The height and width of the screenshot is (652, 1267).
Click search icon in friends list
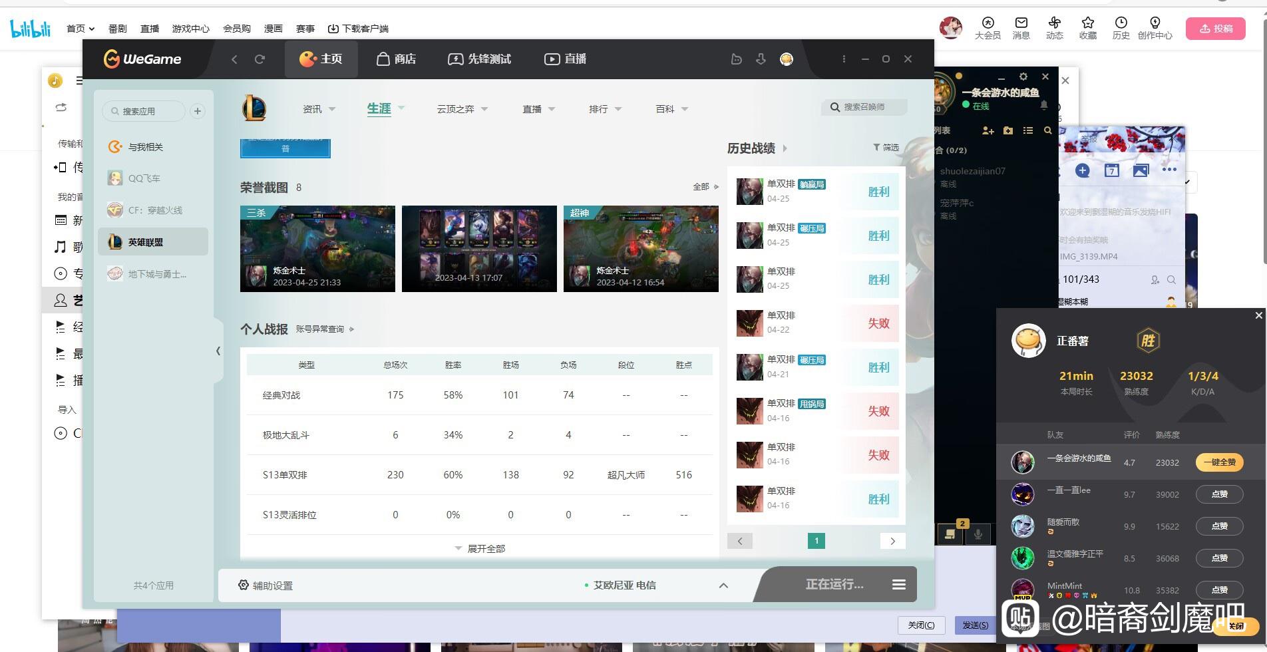(1047, 131)
